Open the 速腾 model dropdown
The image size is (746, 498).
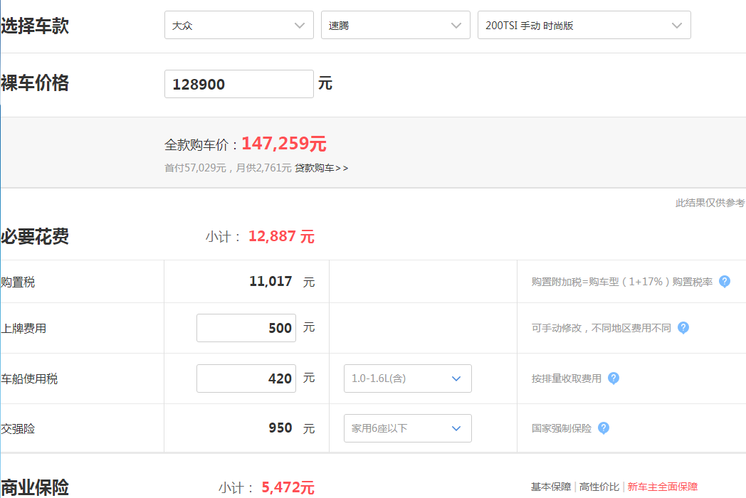click(395, 25)
